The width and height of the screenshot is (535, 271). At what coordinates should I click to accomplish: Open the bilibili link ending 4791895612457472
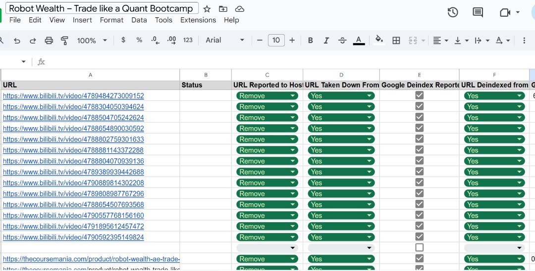coord(73,226)
